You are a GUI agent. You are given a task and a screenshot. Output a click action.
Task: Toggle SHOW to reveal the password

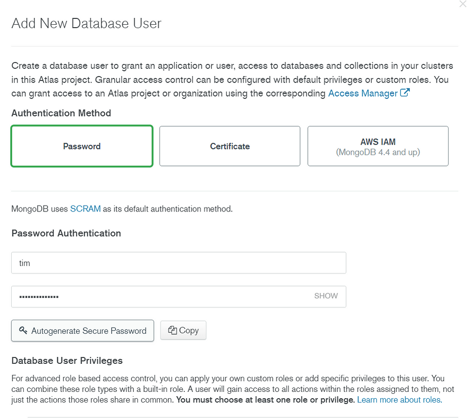point(326,296)
